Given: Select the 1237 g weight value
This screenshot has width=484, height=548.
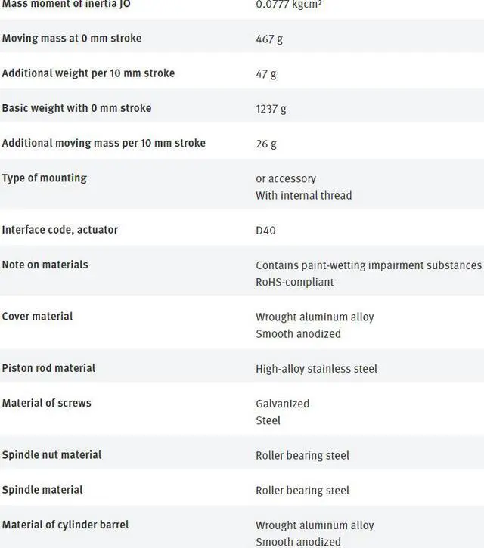Looking at the screenshot, I should 271,109.
